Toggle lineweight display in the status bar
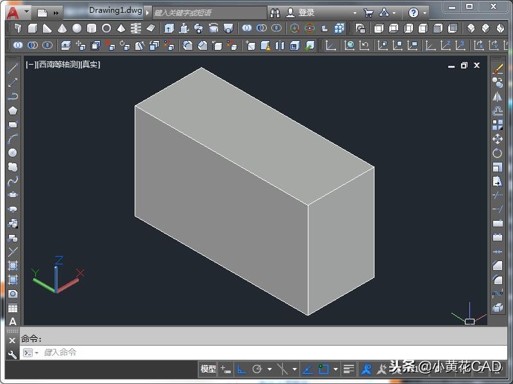This screenshot has height=384, width=513. [348, 369]
